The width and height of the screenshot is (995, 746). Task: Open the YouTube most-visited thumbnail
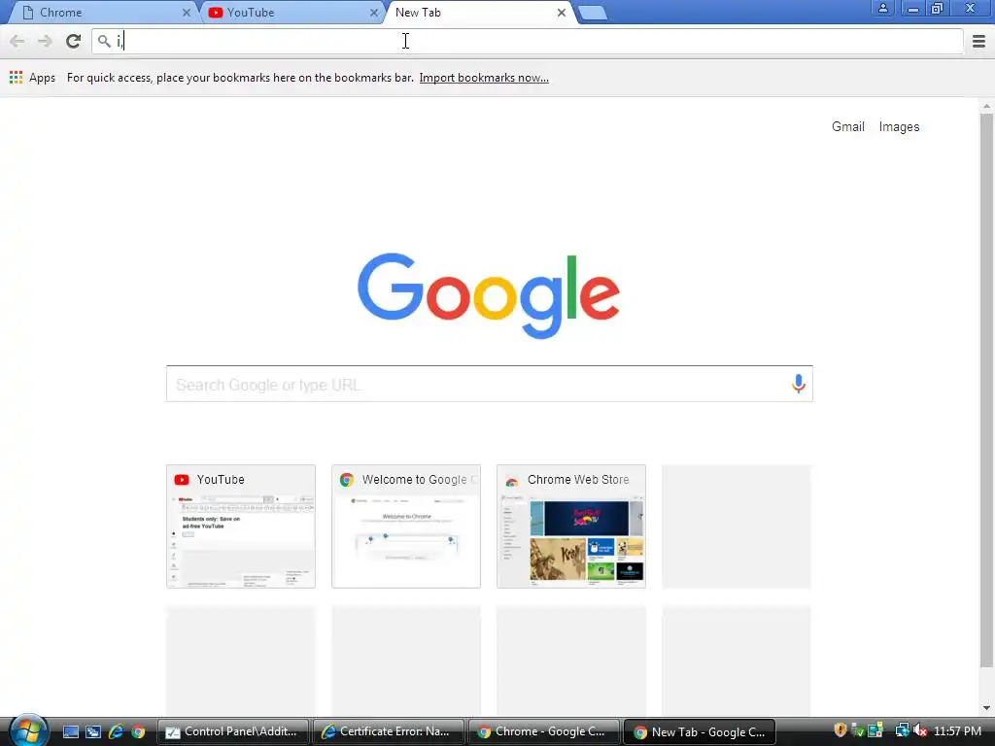point(241,526)
